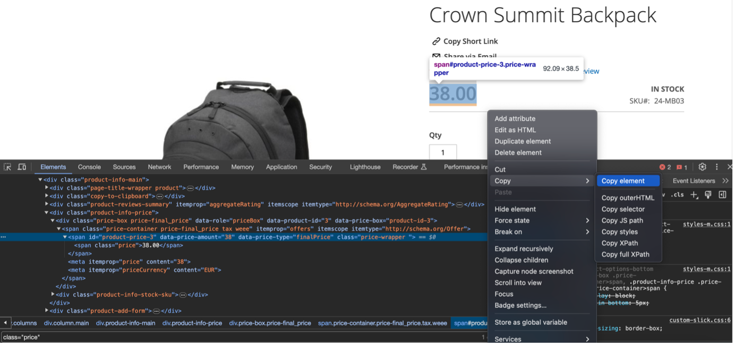Collapse the product-info-price div node
This screenshot has width=735, height=345.
[x=46, y=213]
